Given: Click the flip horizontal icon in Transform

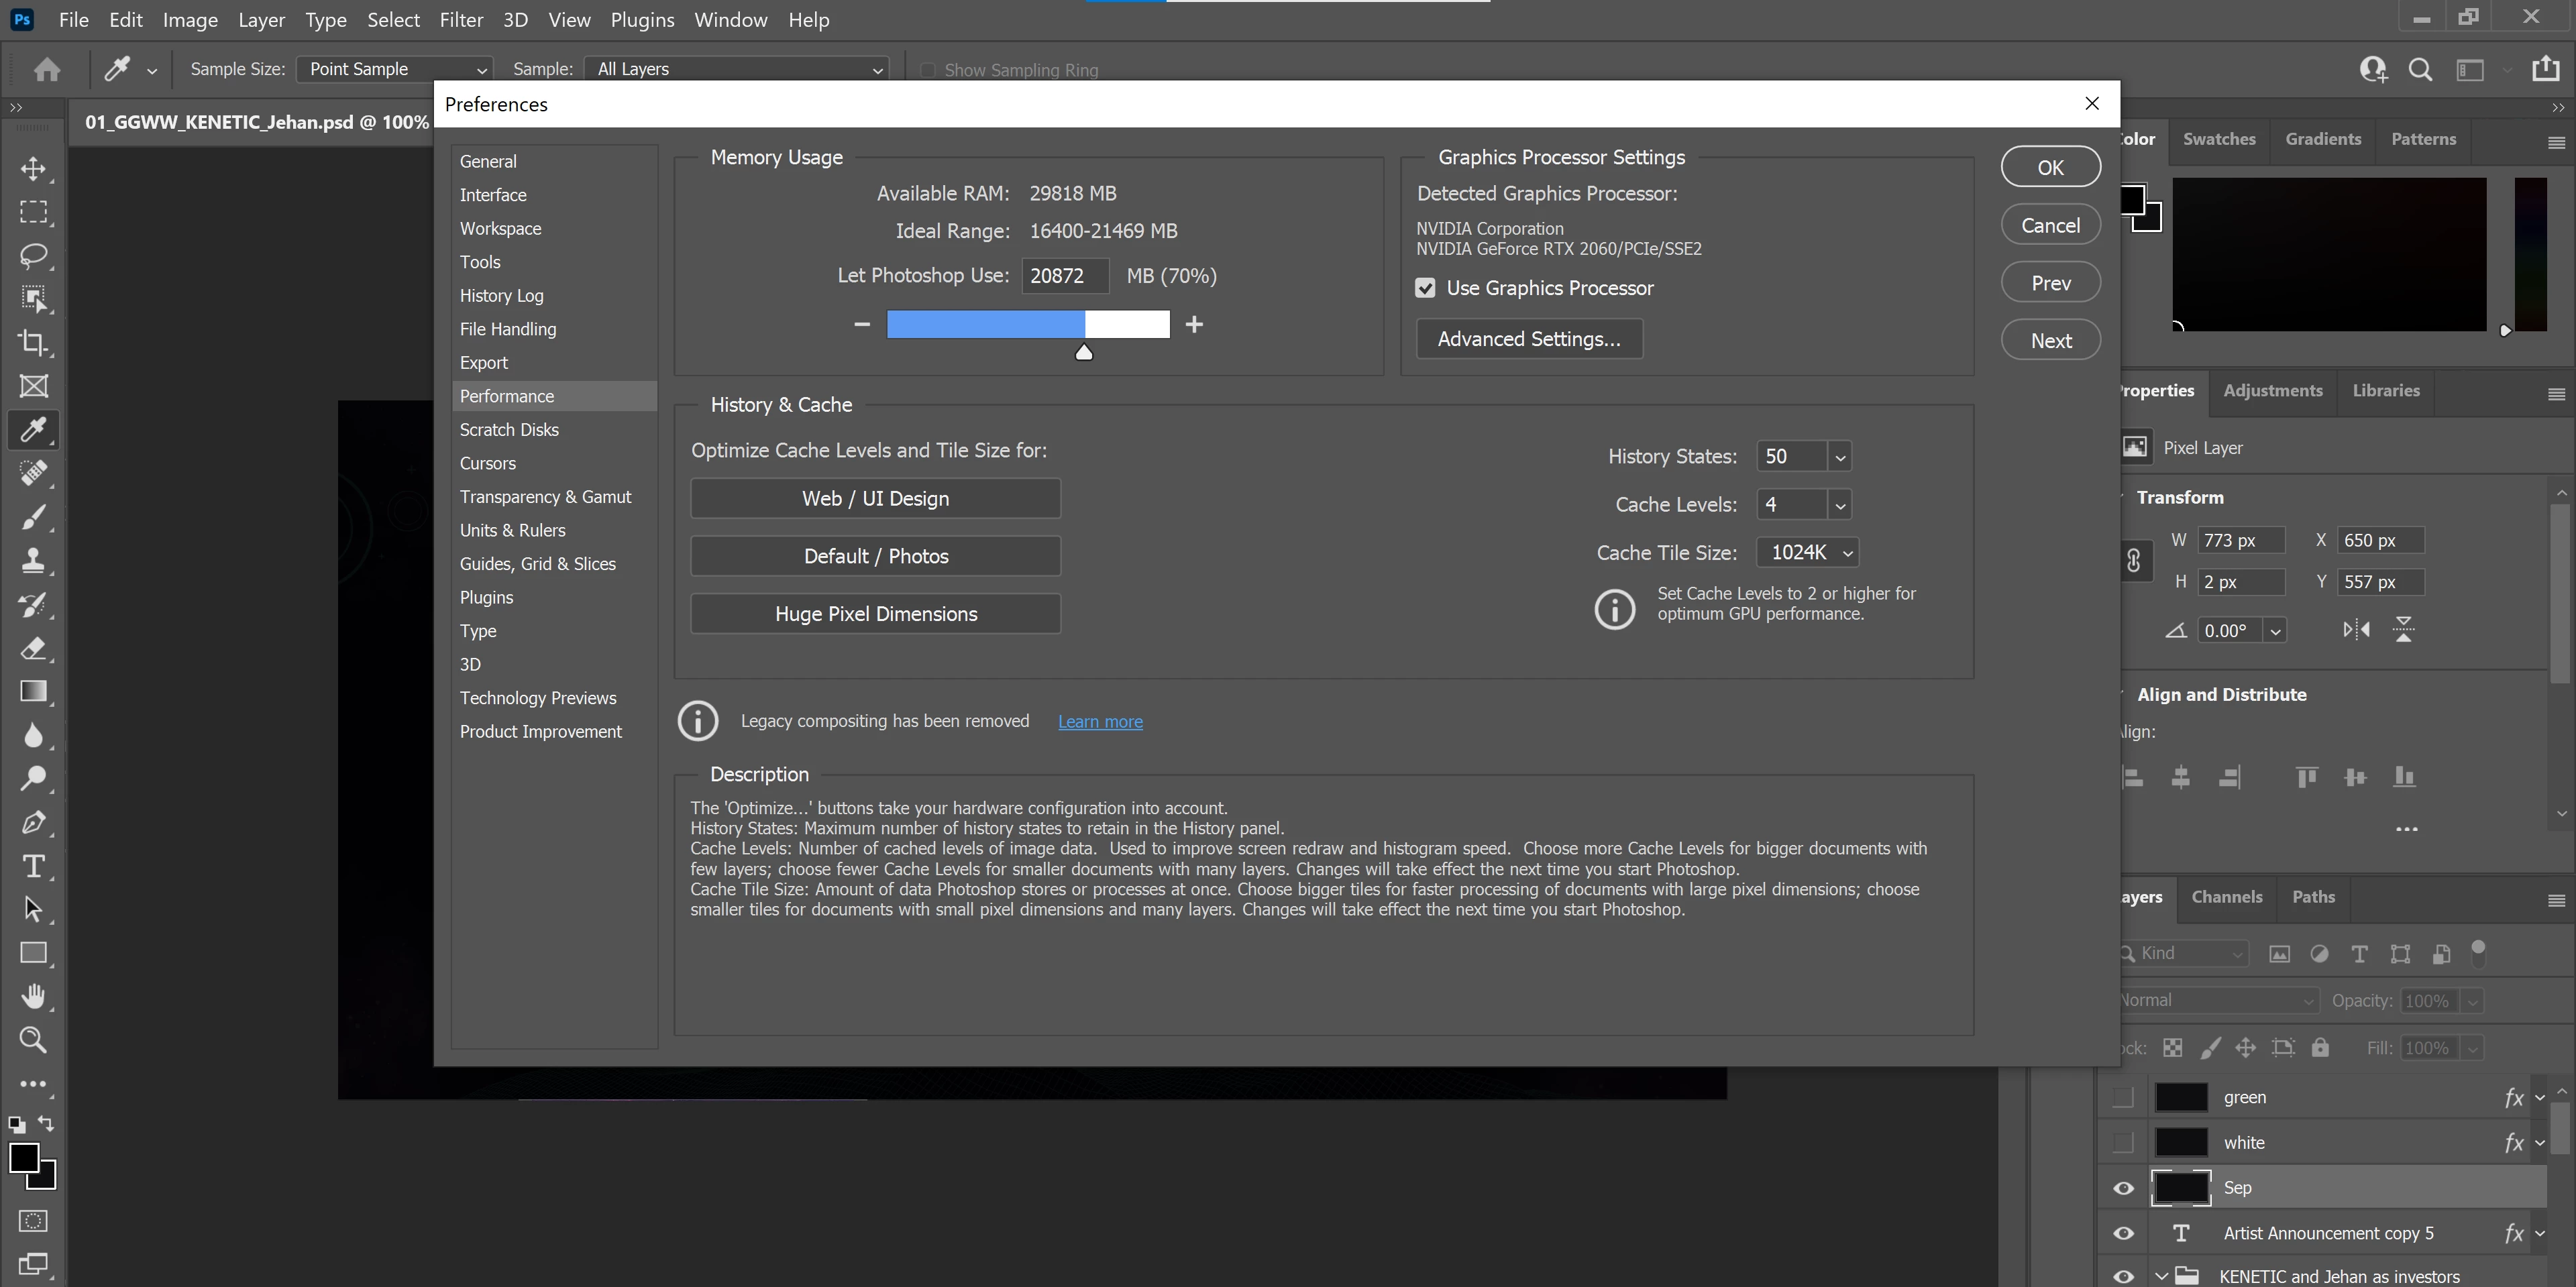Looking at the screenshot, I should point(2356,630).
